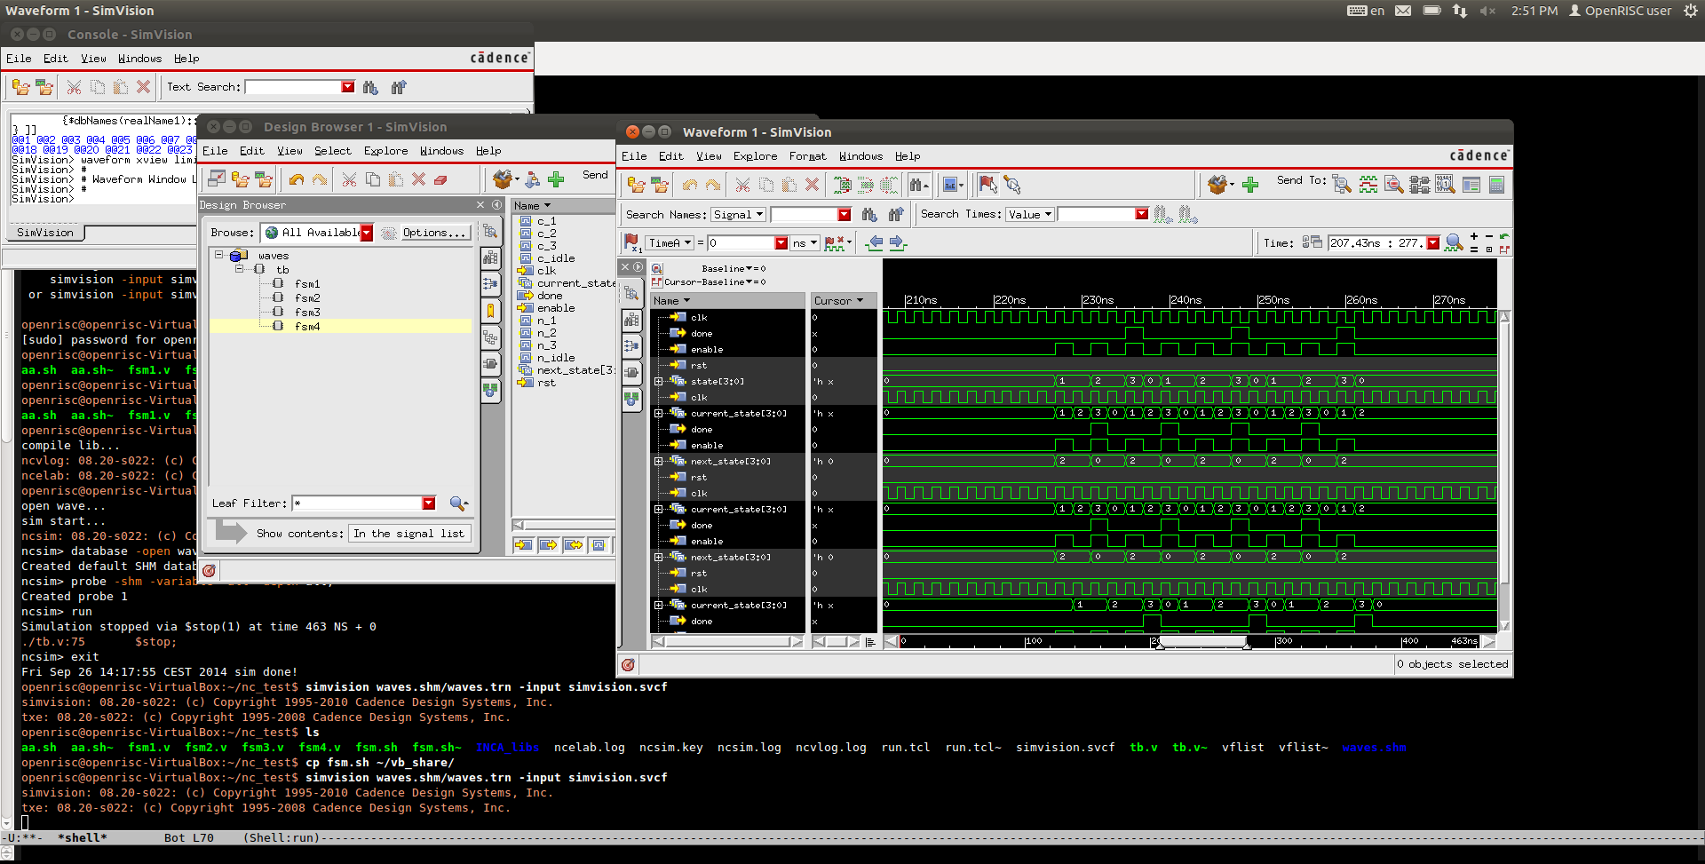The height and width of the screenshot is (864, 1705).
Task: Open Search Names Signal dropdown
Action: click(x=739, y=214)
